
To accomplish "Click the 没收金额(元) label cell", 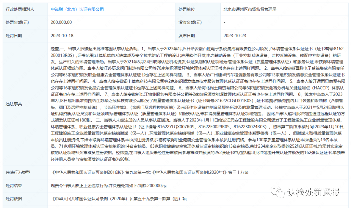I will pos(190,22).
